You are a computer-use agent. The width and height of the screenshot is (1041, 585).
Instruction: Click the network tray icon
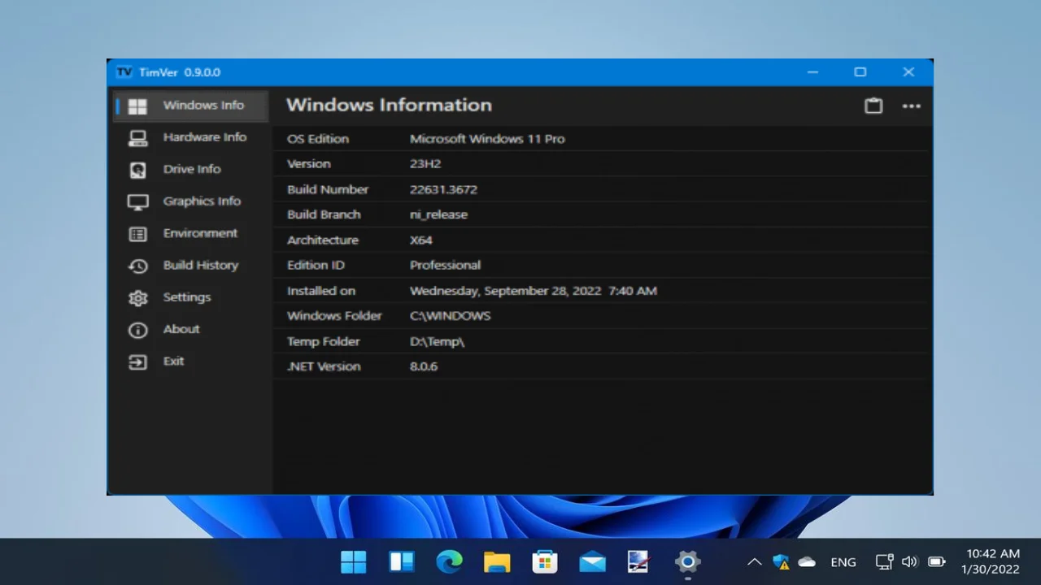[884, 561]
